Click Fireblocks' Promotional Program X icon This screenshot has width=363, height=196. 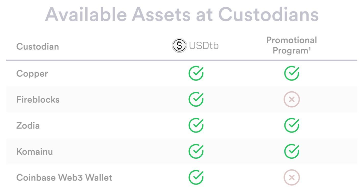(292, 99)
